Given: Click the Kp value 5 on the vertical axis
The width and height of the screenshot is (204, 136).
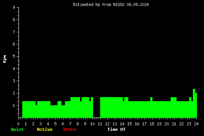Looking at the screenshot, I should click(14, 56).
